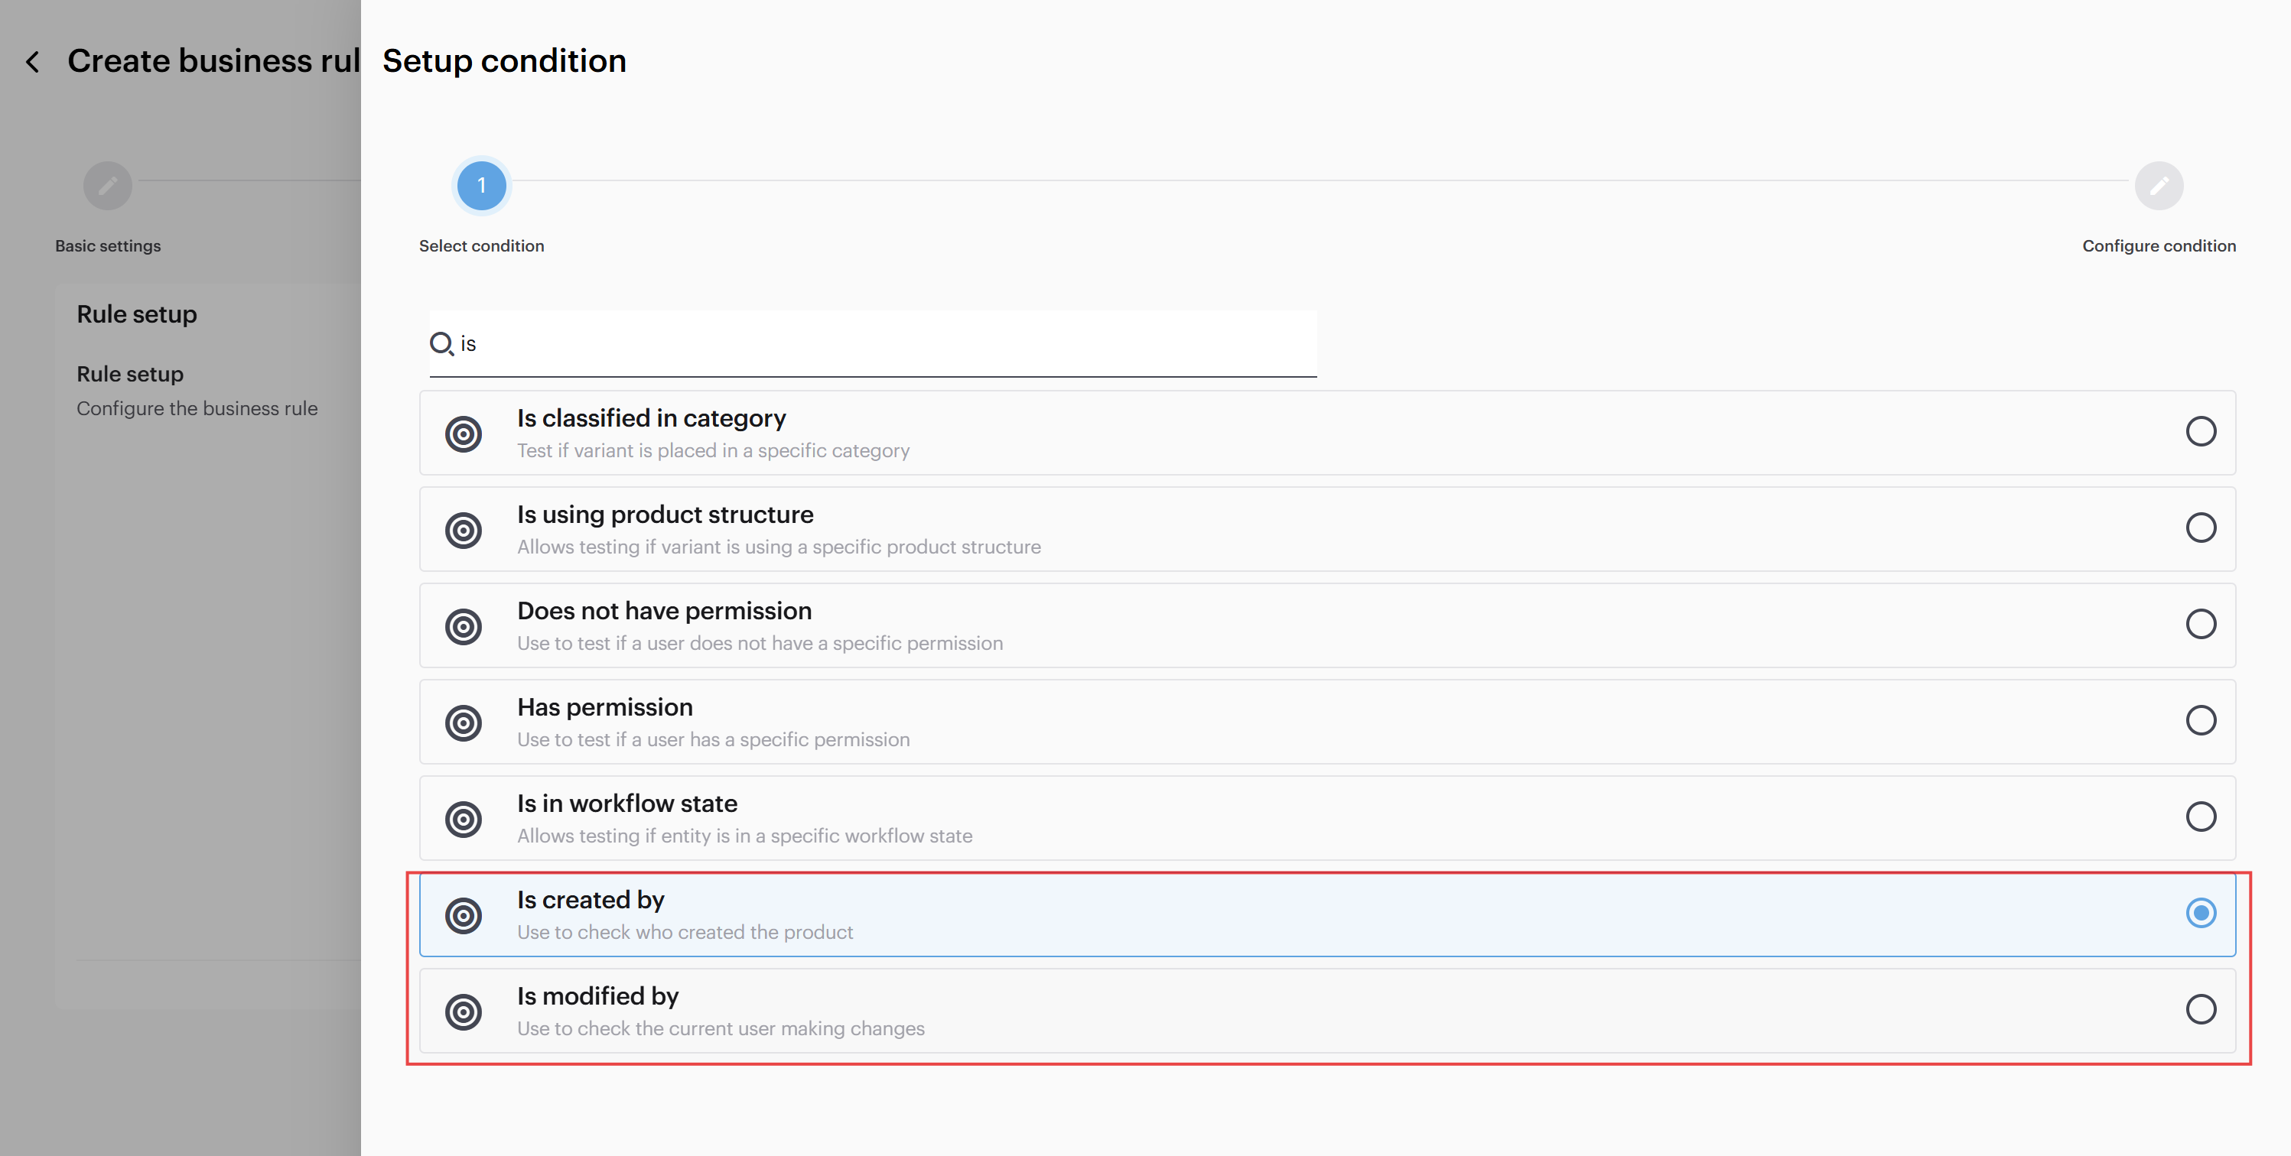Image resolution: width=2291 pixels, height=1156 pixels.
Task: Open the Basic settings step
Action: 108,186
